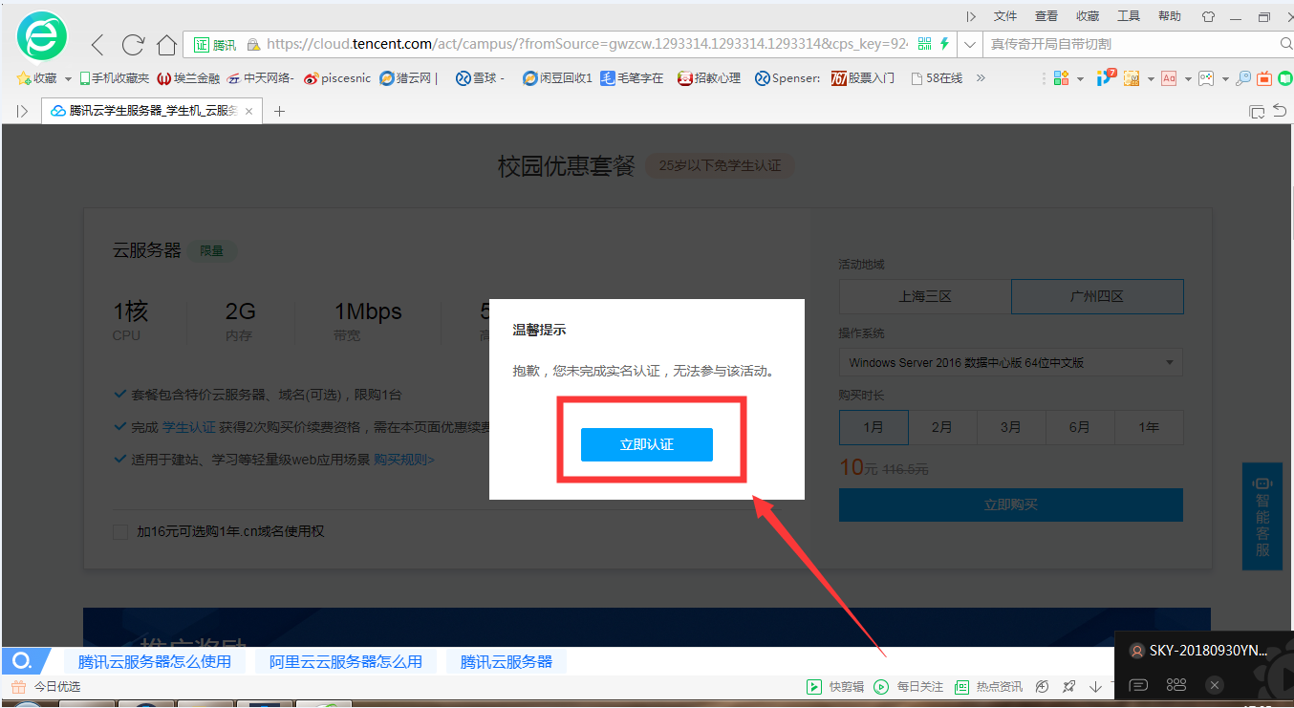Click the restore closed tab arrow icon

(x=1280, y=112)
